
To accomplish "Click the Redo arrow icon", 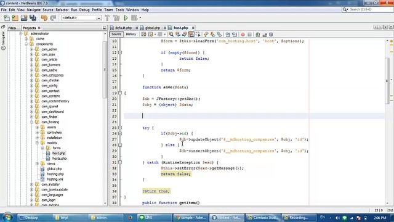I will point(53,18).
